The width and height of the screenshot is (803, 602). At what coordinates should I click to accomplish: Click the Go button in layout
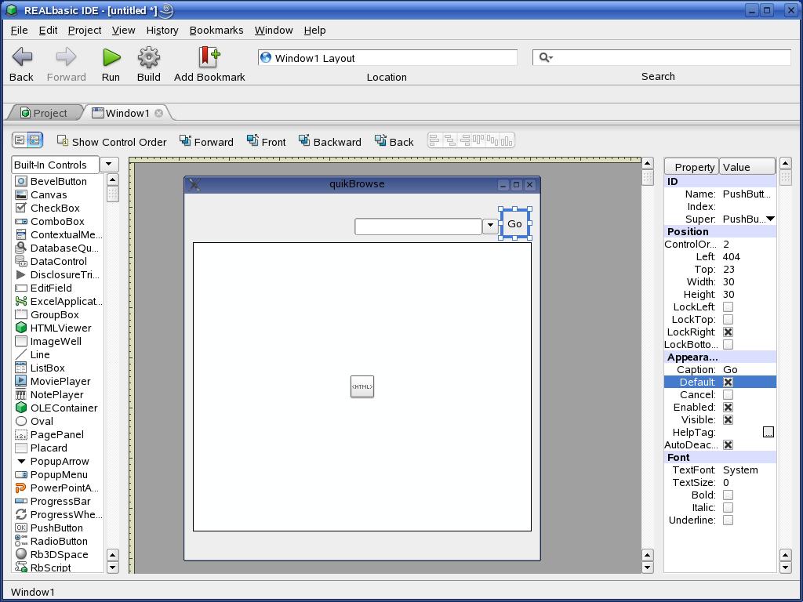[514, 223]
